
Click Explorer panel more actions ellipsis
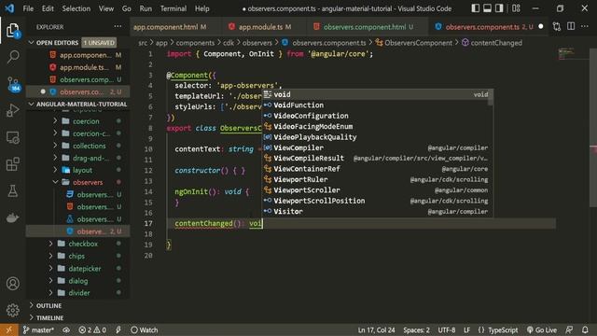coord(118,27)
